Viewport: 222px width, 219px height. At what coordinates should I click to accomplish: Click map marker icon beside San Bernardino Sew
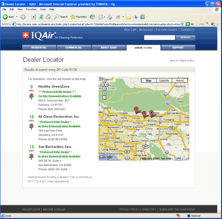[x=32, y=157]
